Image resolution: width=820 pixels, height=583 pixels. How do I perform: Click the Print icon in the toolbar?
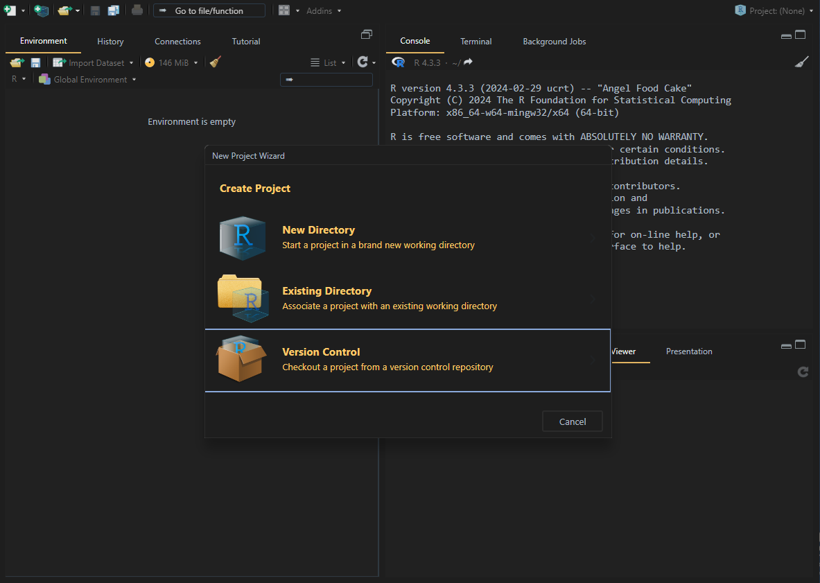coord(137,10)
